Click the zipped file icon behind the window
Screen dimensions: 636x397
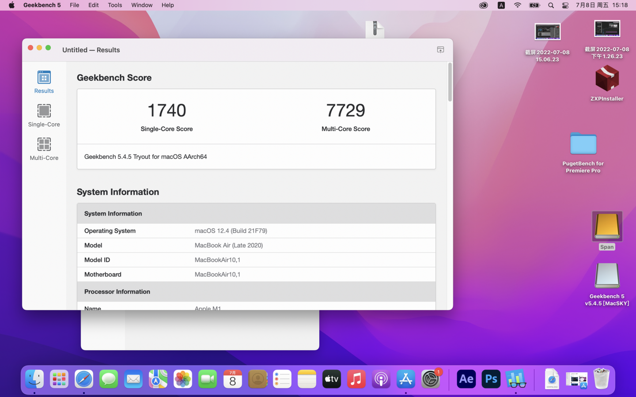click(x=375, y=29)
